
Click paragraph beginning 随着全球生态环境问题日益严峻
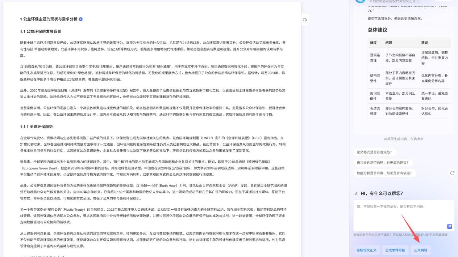click(153, 49)
